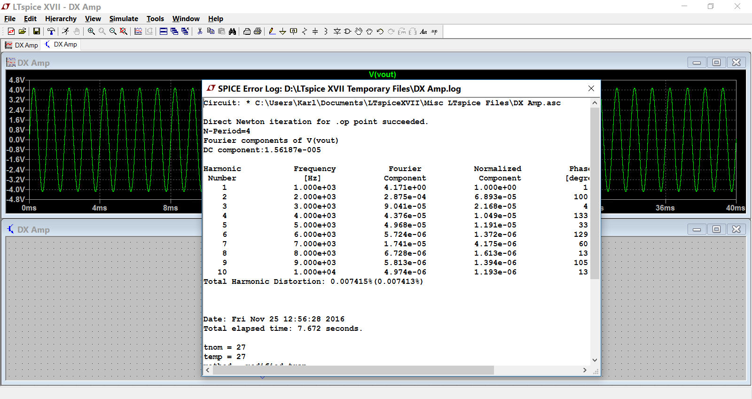752x399 pixels.
Task: Create a new schematic with toolbar icon
Action: pyautogui.click(x=11, y=31)
